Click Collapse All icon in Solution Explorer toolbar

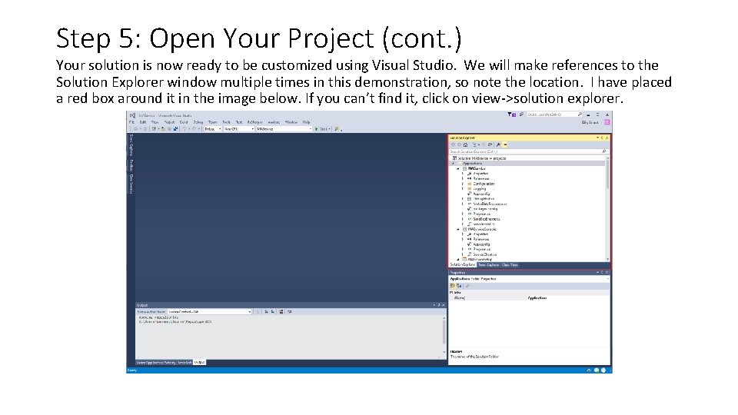coord(490,144)
